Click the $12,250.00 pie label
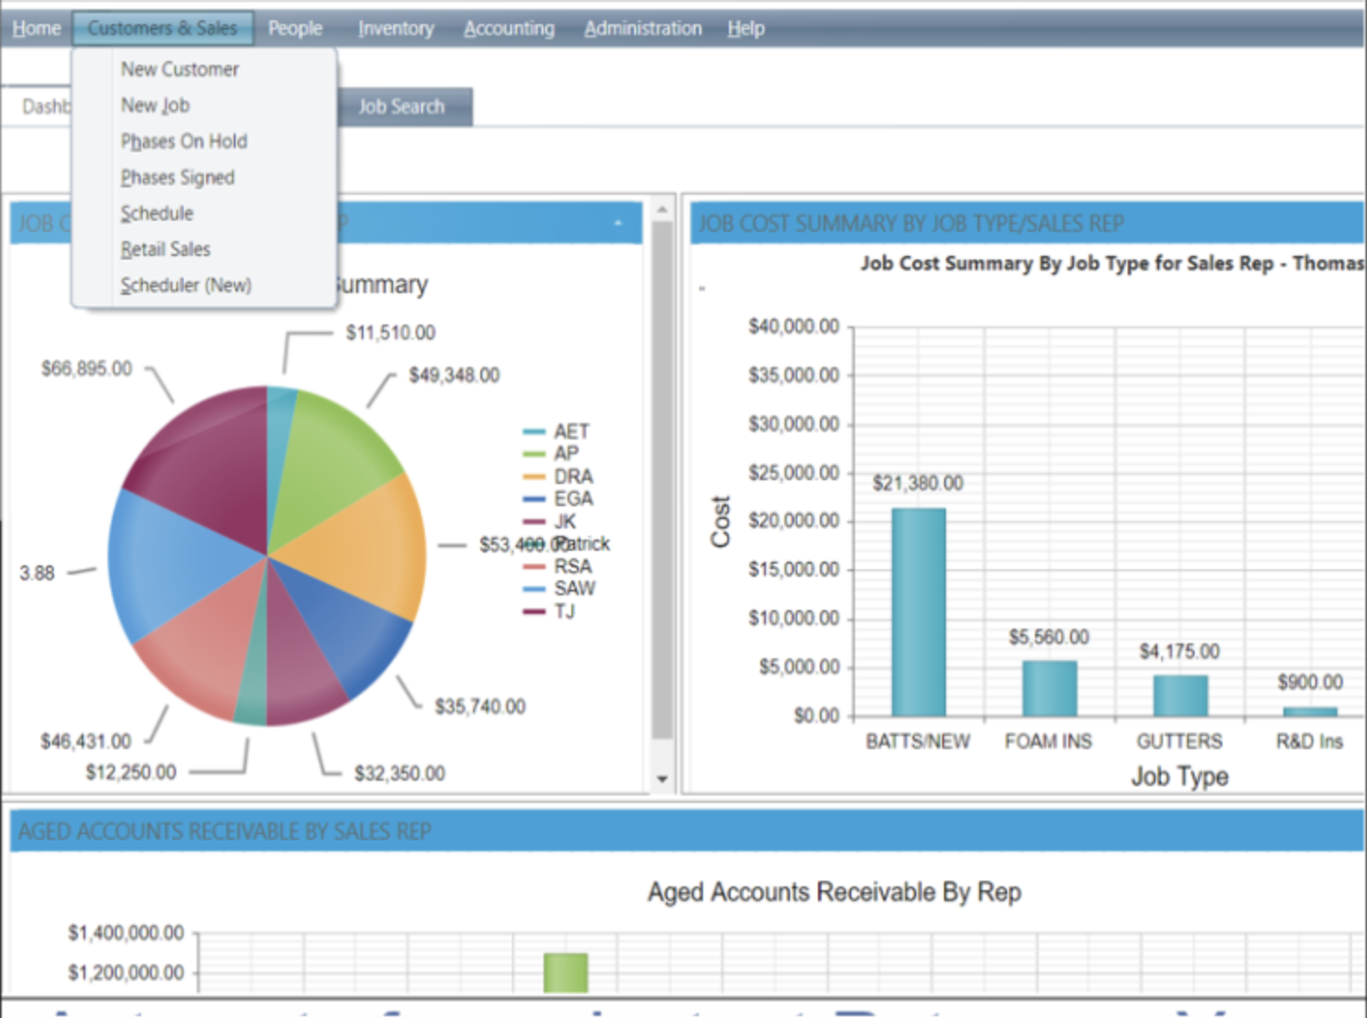 (x=131, y=772)
